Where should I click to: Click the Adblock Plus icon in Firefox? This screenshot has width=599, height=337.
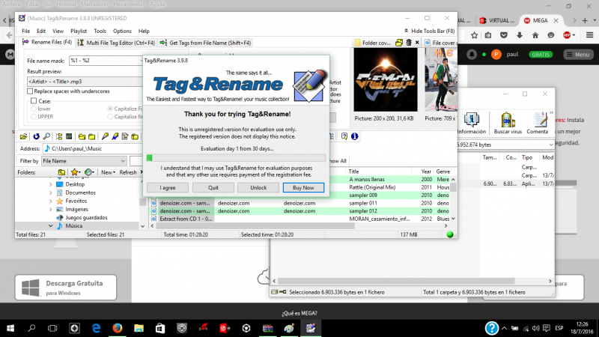coord(567,35)
